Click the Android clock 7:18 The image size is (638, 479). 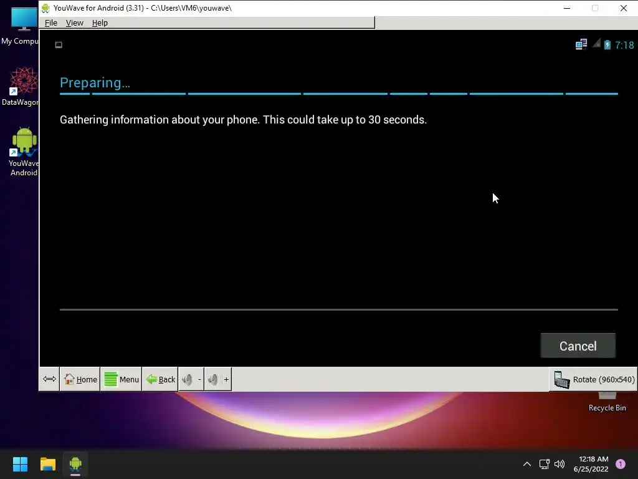(x=624, y=45)
